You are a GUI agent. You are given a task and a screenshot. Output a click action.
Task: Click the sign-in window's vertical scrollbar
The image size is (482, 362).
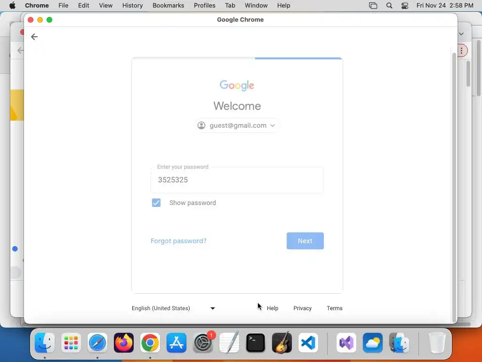coord(454,188)
